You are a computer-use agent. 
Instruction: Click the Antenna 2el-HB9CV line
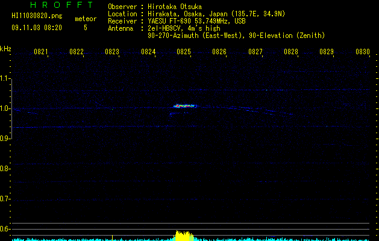pos(164,28)
